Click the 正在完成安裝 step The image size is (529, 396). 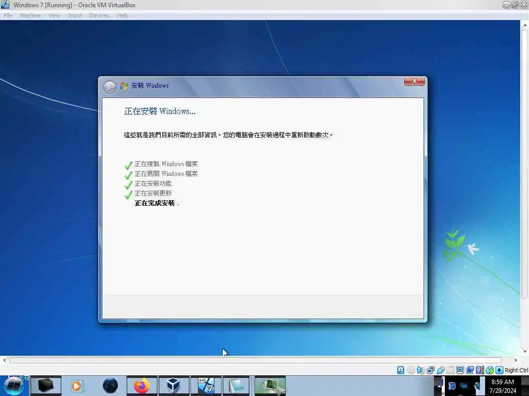point(157,203)
